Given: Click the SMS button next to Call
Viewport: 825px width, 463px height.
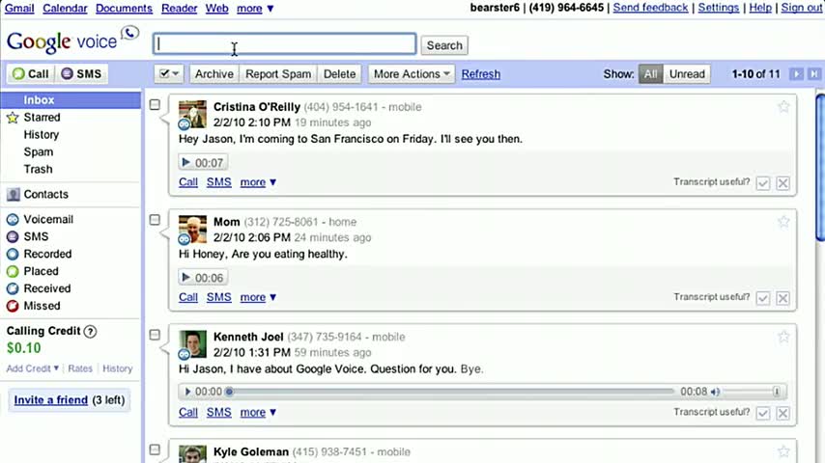Looking at the screenshot, I should pyautogui.click(x=81, y=74).
